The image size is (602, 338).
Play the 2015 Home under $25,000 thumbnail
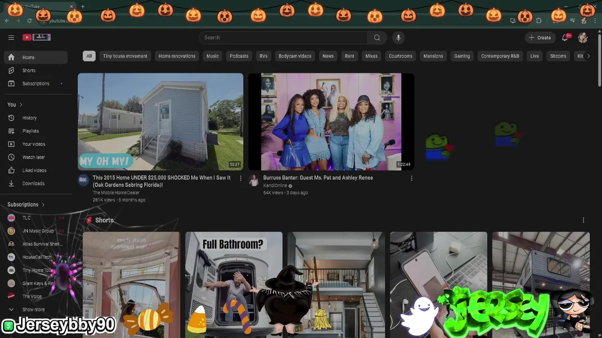point(160,122)
